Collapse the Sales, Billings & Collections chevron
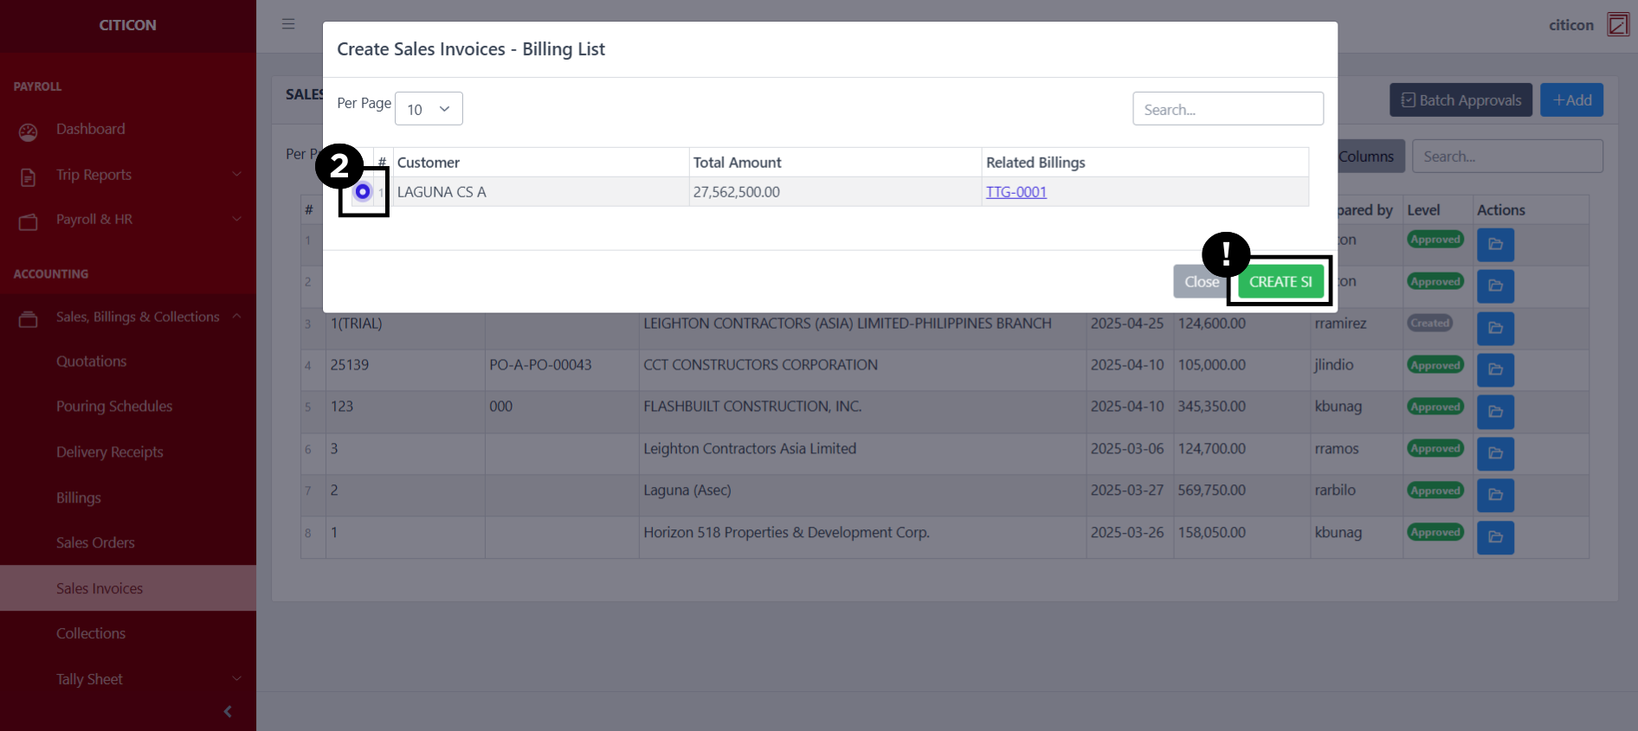 (236, 316)
